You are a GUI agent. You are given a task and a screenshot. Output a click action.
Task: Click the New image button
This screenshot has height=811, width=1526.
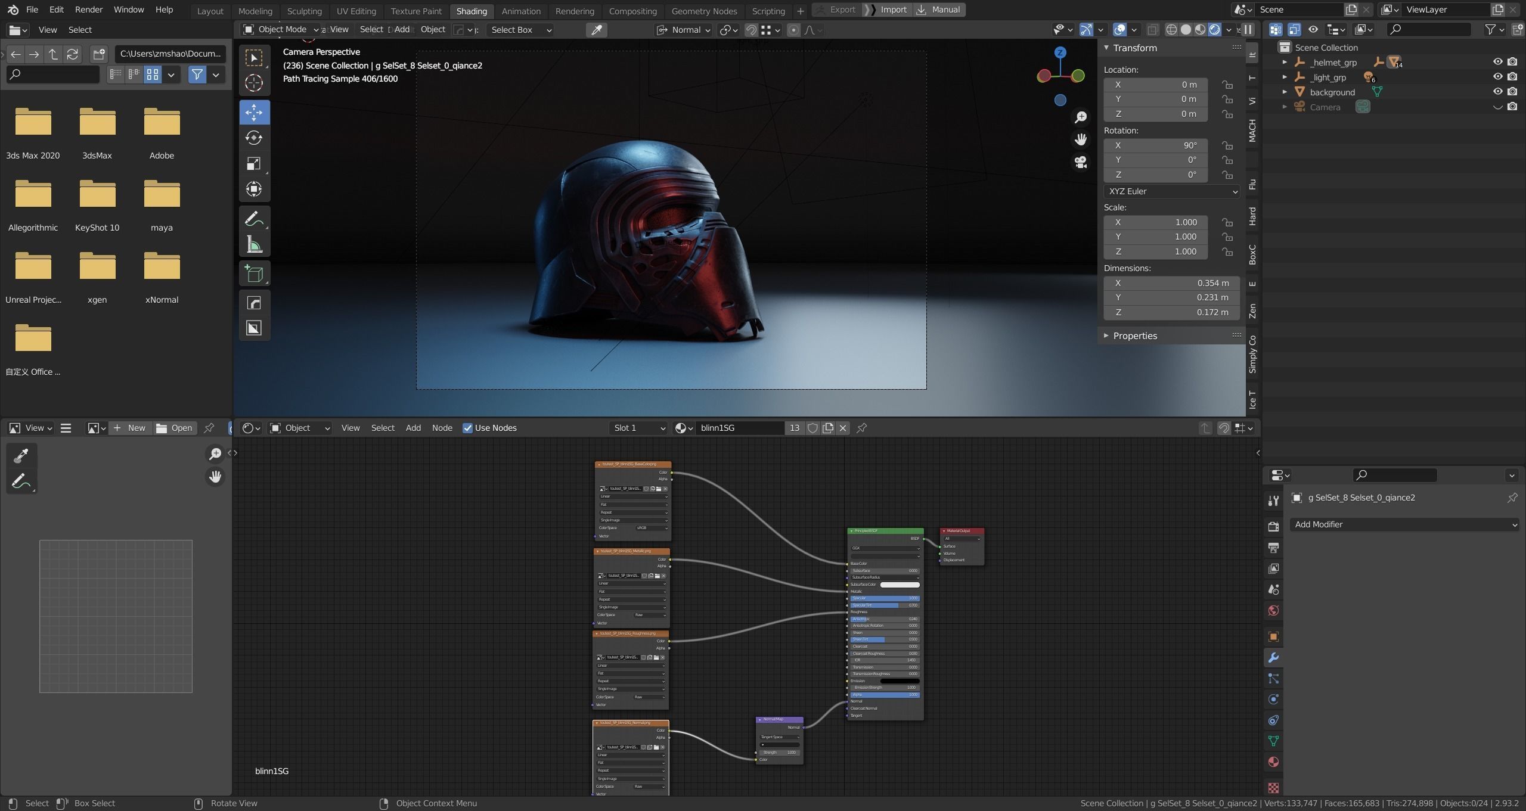pos(130,428)
